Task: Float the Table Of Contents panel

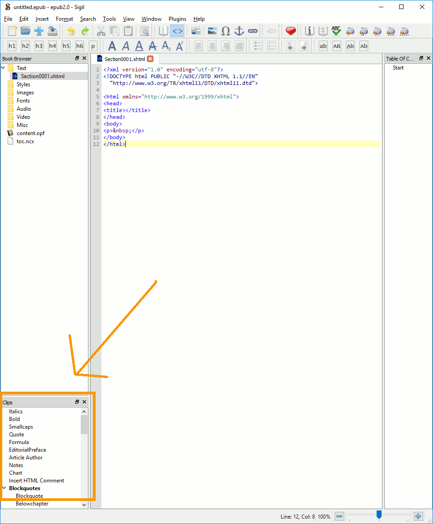Action: (421, 58)
